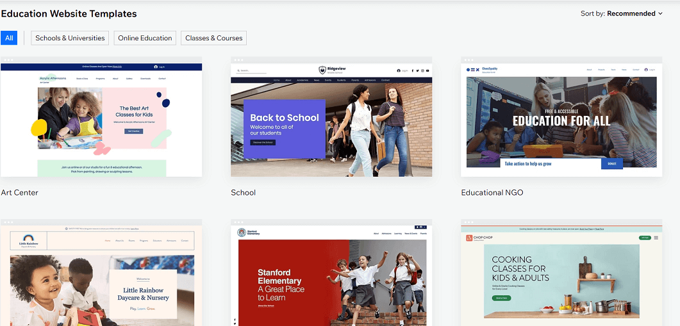Image resolution: width=680 pixels, height=326 pixels.
Task: Open the Little Rainbow Daycare template thumbnail
Action: click(101, 273)
